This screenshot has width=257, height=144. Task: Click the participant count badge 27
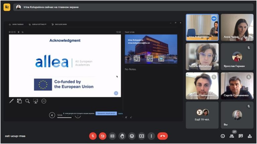[234, 132]
